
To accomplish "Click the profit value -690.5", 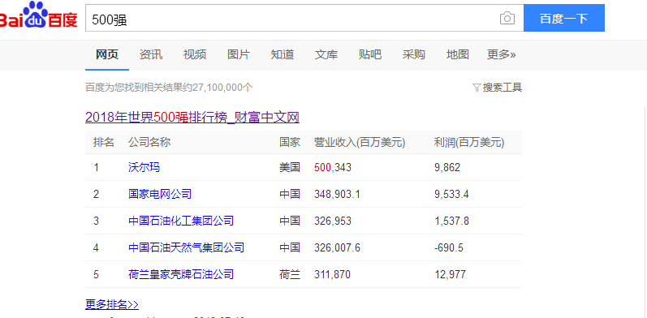I will point(449,247).
